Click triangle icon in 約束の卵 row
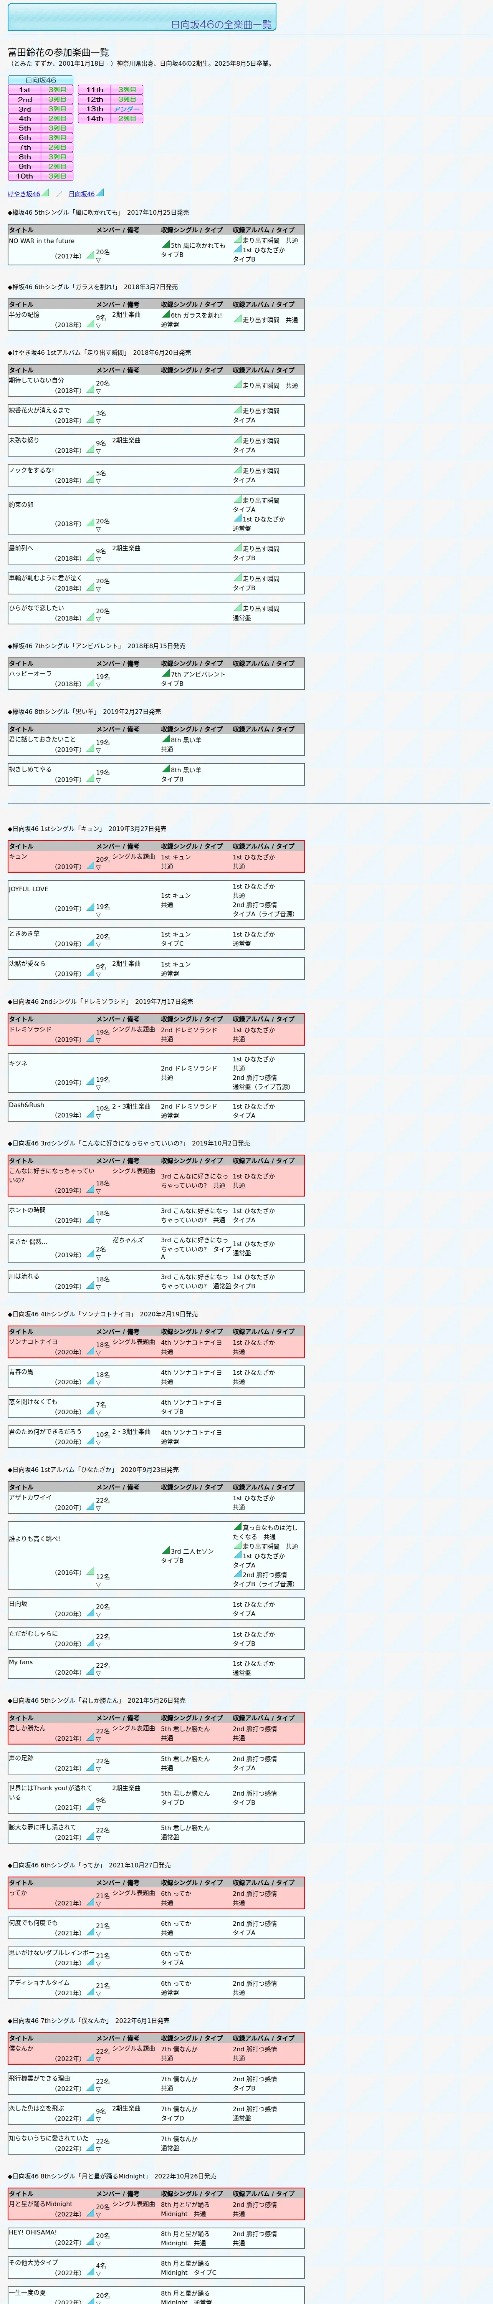Image resolution: width=493 pixels, height=2304 pixels. coord(90,523)
